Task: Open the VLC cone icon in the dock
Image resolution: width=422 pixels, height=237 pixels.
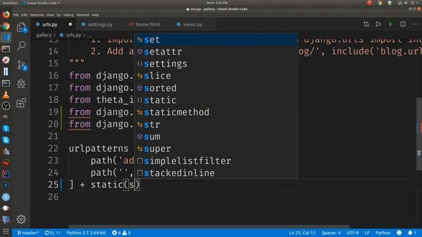Action: pos(6,94)
